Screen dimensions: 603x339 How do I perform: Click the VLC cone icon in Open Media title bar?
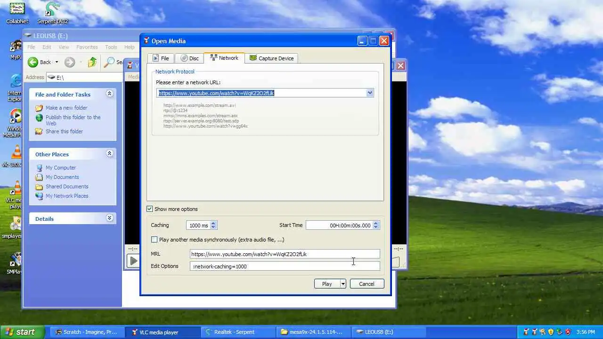[x=146, y=41]
